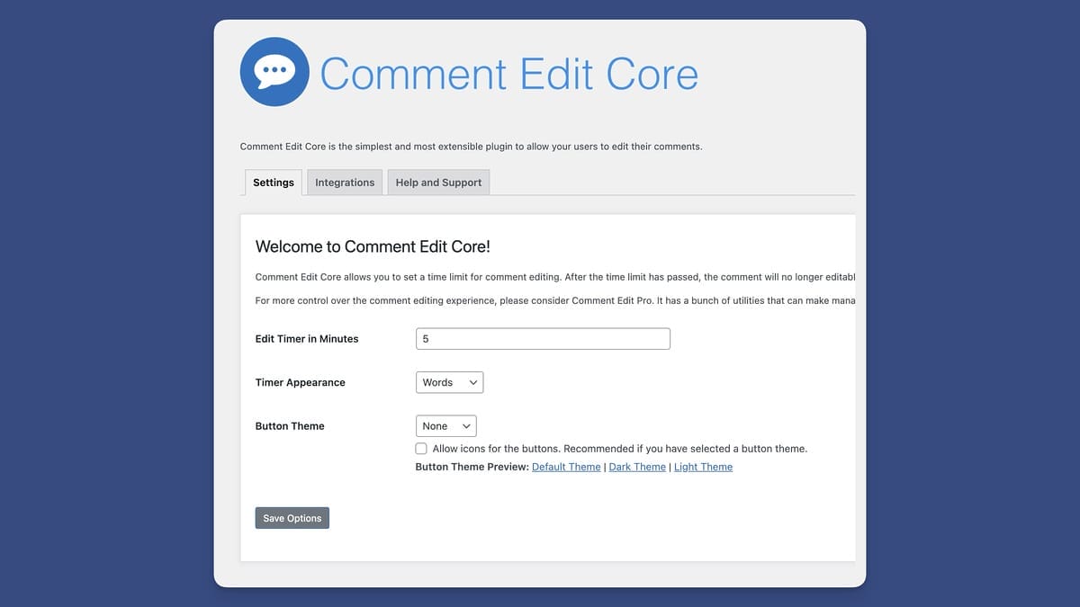Image resolution: width=1080 pixels, height=607 pixels.
Task: Click the plugin tagline under the logo
Action: click(471, 147)
